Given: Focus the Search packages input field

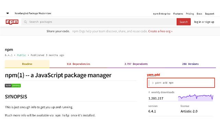Looking at the screenshot, I should [x=99, y=22].
